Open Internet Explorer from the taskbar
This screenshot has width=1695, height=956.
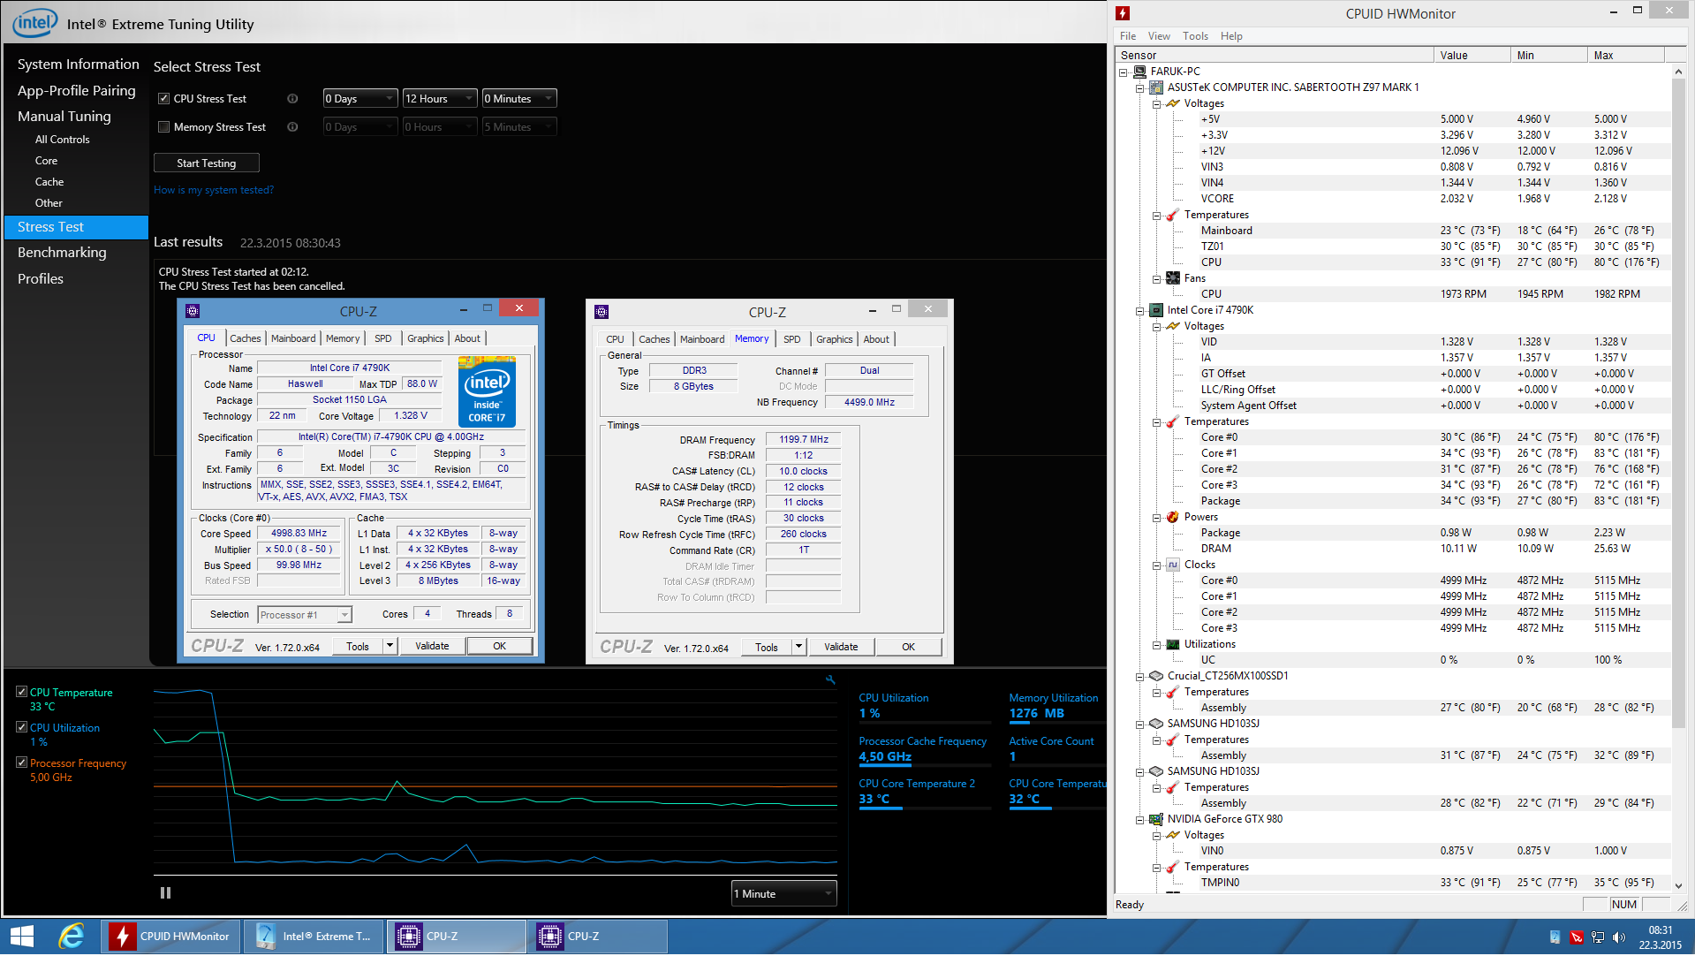[71, 936]
